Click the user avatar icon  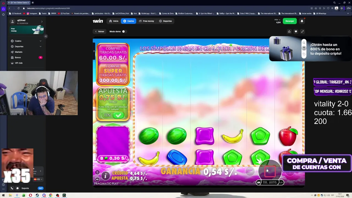click(12, 21)
